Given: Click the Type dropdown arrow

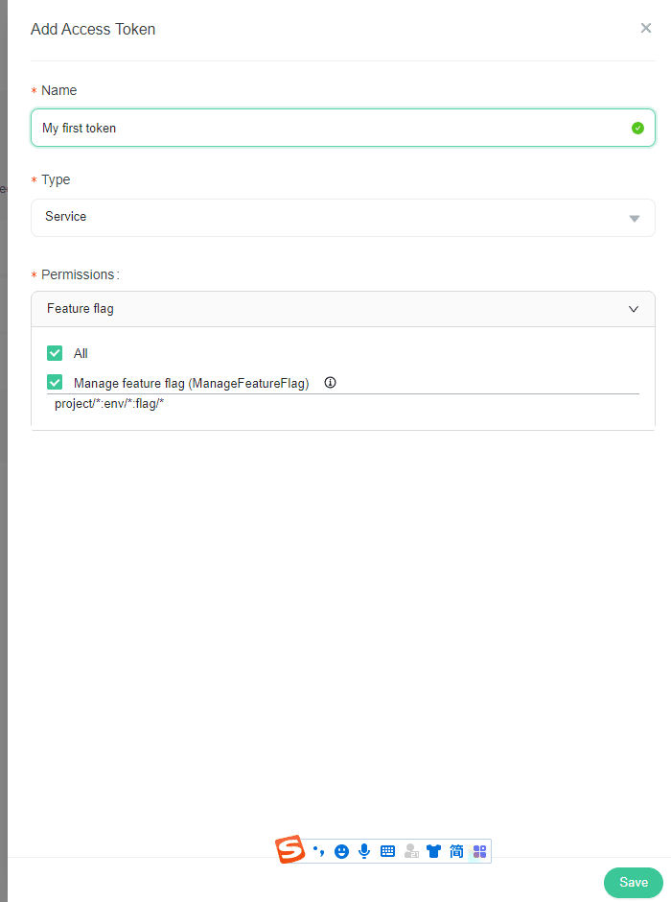Looking at the screenshot, I should tap(634, 219).
